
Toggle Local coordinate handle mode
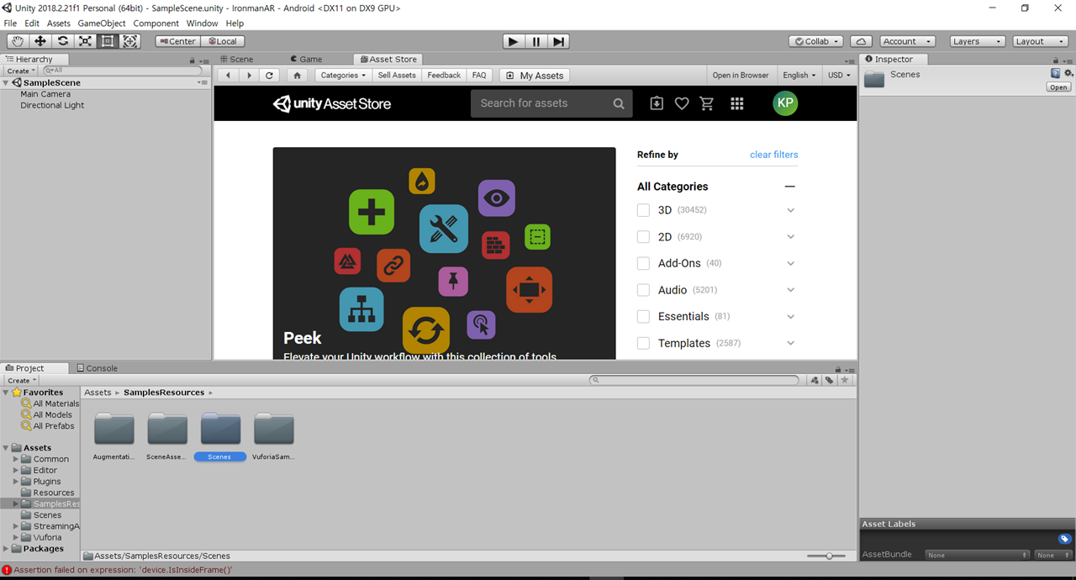click(x=223, y=41)
